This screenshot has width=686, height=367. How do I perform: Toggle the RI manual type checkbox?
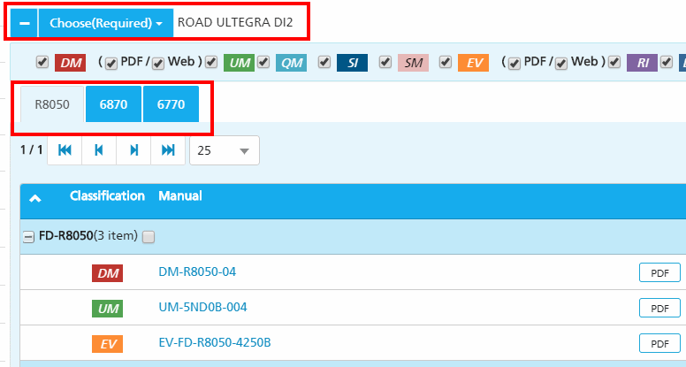click(x=614, y=62)
